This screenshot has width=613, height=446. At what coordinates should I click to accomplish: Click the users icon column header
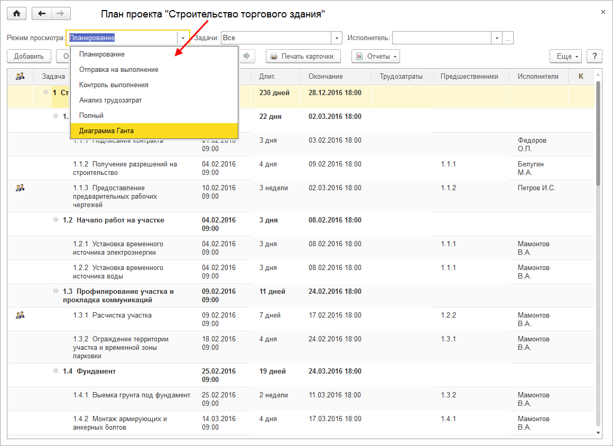point(20,76)
